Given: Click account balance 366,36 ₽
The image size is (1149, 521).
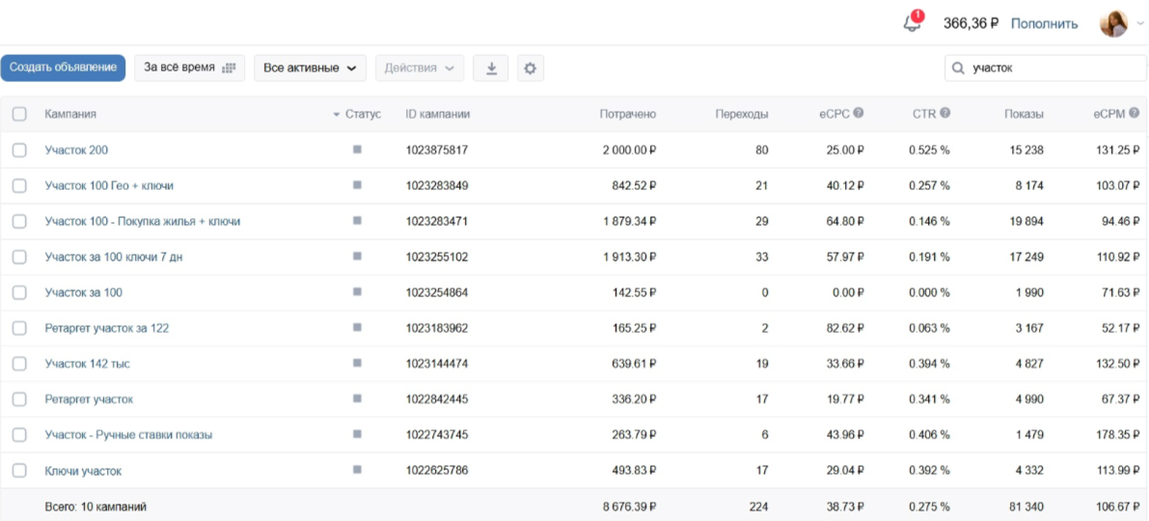Looking at the screenshot, I should click(971, 23).
